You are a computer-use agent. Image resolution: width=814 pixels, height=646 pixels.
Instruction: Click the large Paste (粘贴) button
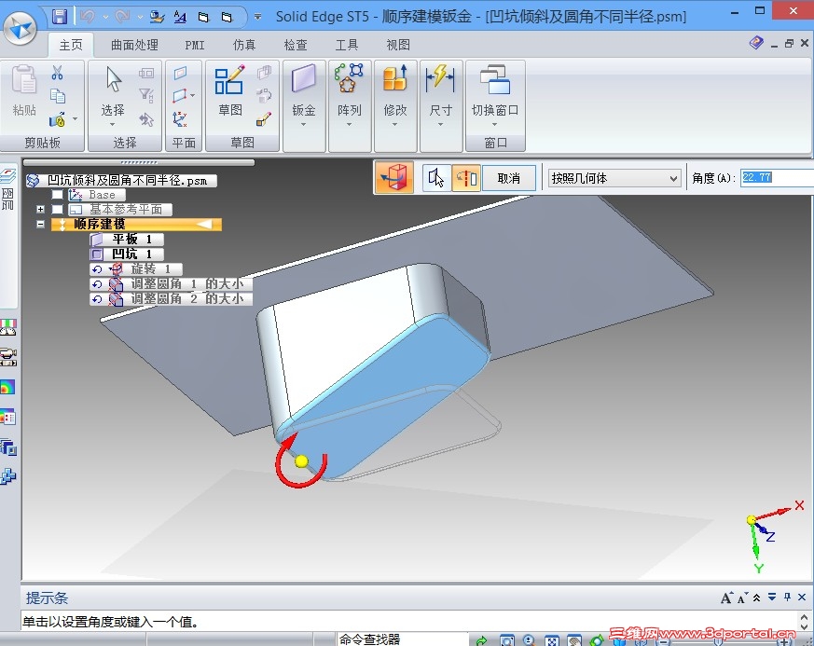[x=24, y=89]
